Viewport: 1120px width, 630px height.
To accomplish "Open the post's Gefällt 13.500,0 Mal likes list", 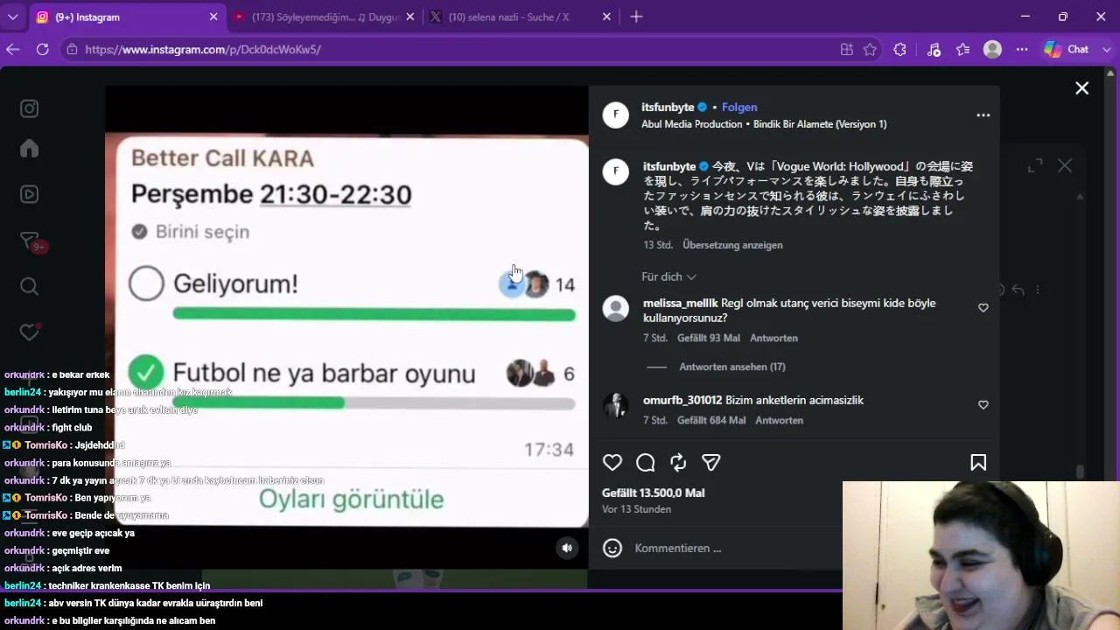I will (653, 493).
